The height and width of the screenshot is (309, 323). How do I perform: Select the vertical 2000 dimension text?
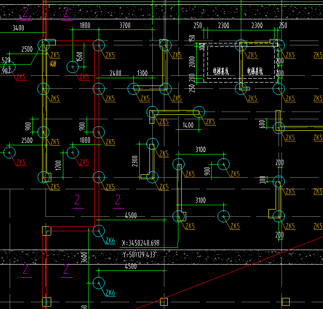[x=192, y=62]
